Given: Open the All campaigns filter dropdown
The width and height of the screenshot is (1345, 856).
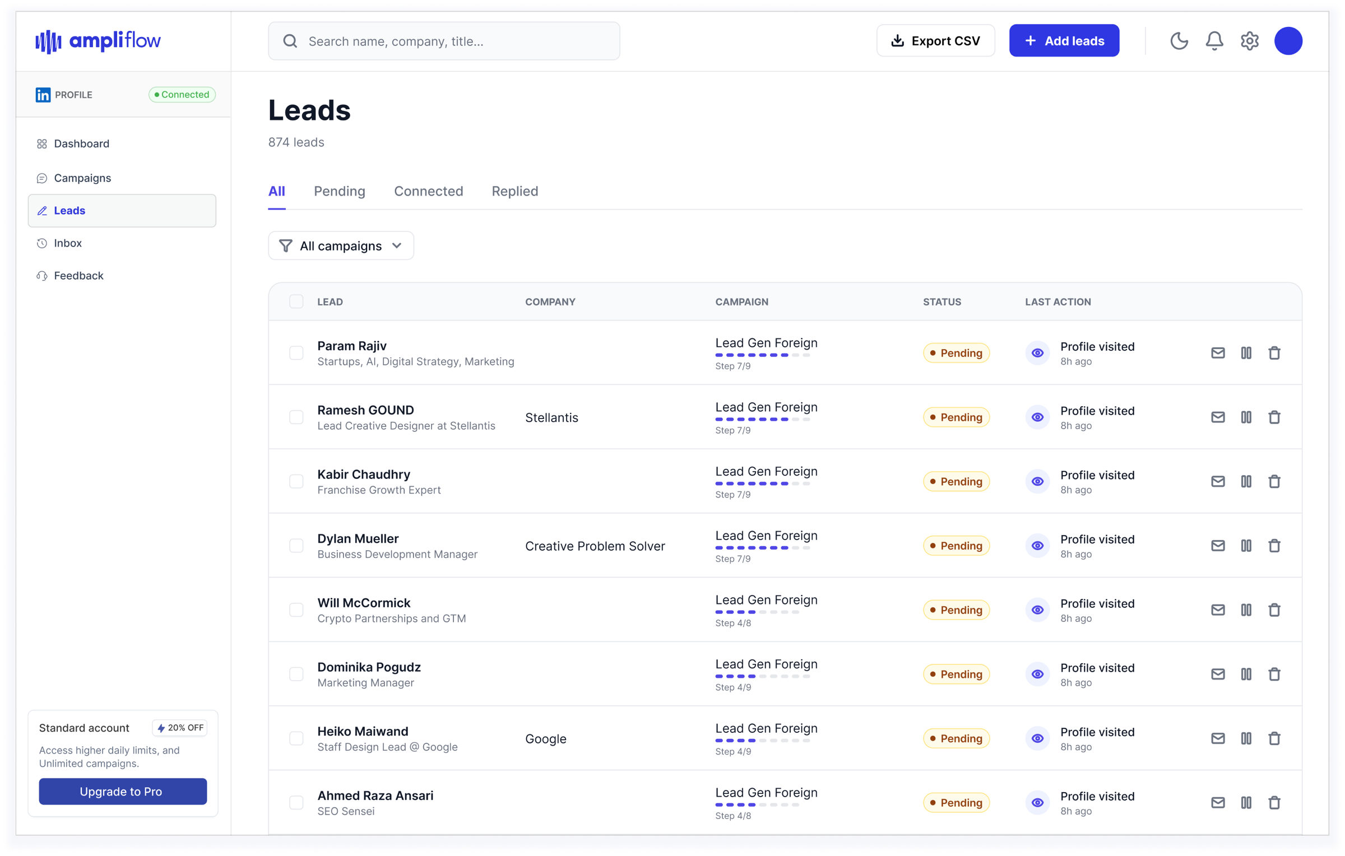Looking at the screenshot, I should point(341,246).
